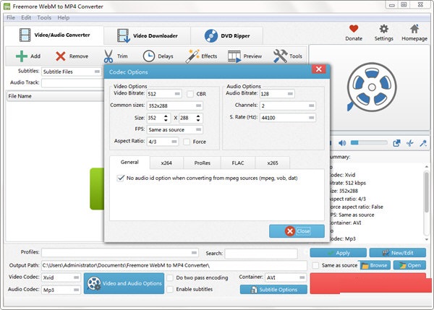This screenshot has width=434, height=310.
Task: Toggle the Force aspect ratio checkbox
Action: coord(187,142)
